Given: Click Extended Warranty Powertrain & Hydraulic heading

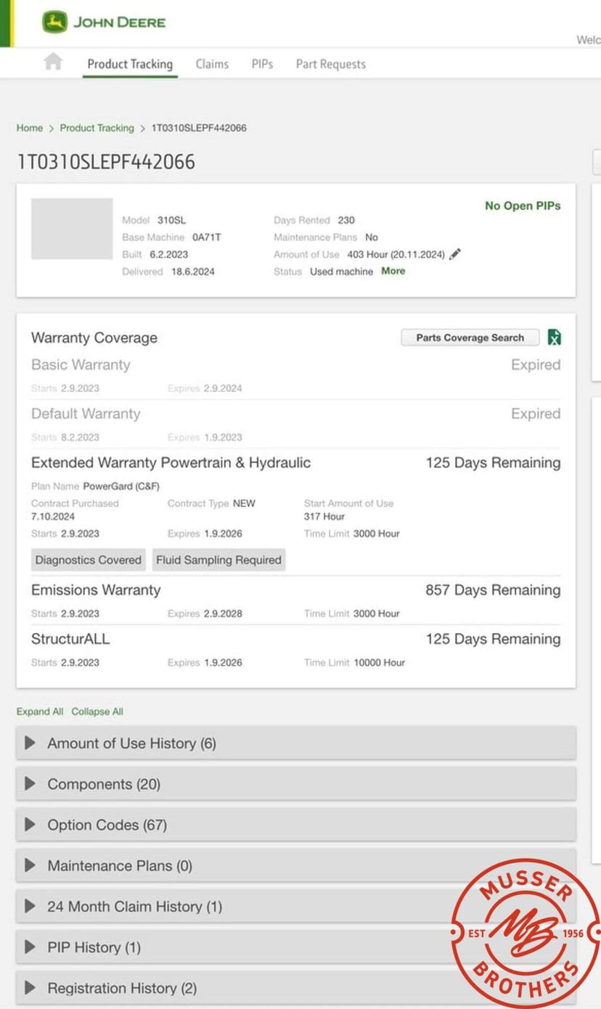Looking at the screenshot, I should pyautogui.click(x=171, y=462).
